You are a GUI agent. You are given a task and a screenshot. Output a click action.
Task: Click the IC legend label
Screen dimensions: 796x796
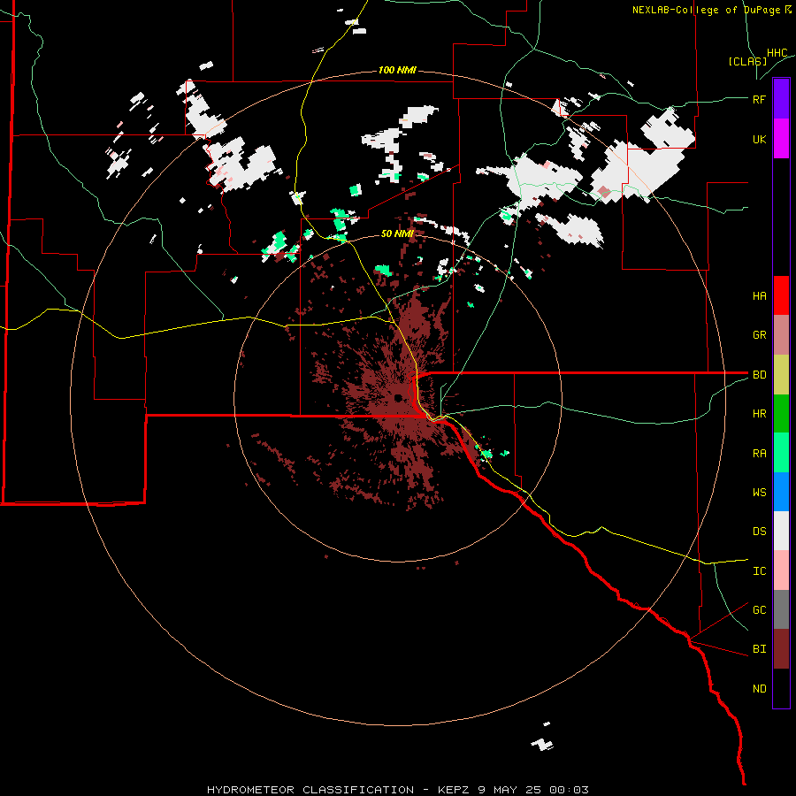tap(759, 571)
